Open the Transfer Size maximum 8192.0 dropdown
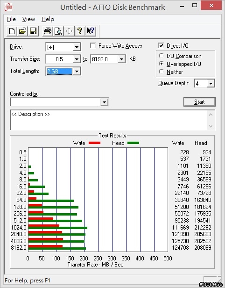Image resolution: width=225 pixels, height=288 pixels. click(121, 59)
